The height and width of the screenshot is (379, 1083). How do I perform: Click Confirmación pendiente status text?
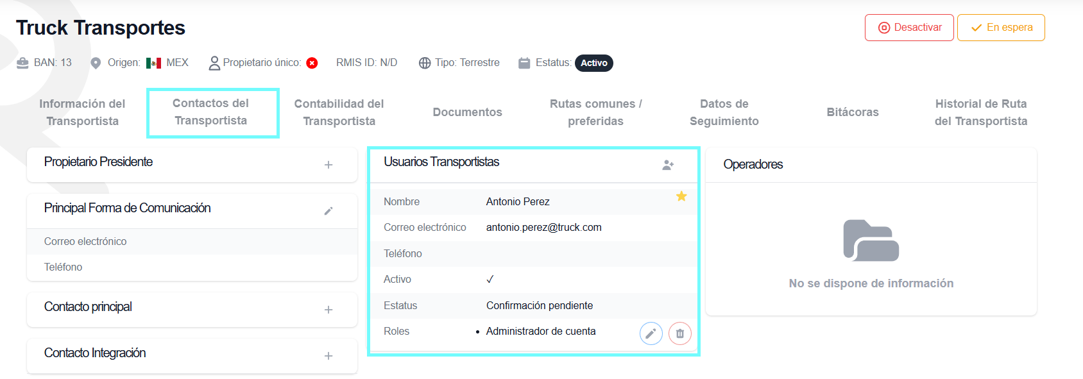pos(540,305)
